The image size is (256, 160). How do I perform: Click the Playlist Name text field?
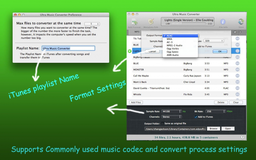[68, 48]
